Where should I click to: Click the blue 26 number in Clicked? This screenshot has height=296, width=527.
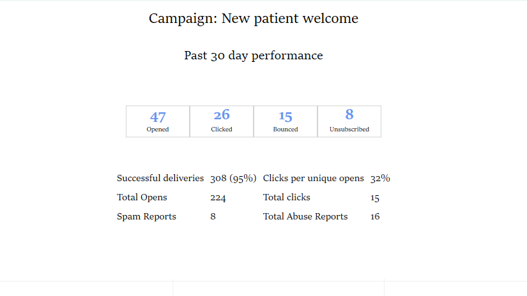pyautogui.click(x=222, y=115)
